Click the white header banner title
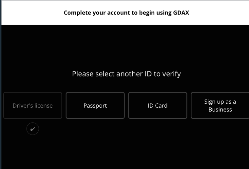Viewport: 249px width, 169px height. [x=126, y=13]
